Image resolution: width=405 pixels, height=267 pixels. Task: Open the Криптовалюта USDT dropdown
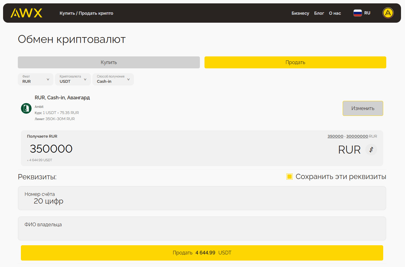(73, 79)
